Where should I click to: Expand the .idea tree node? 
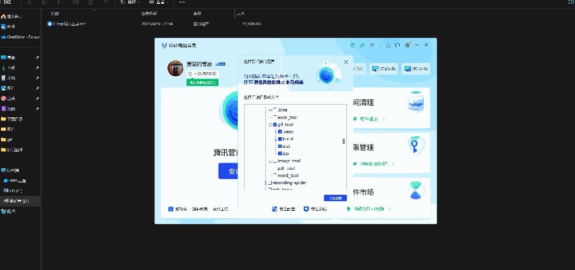(x=271, y=110)
